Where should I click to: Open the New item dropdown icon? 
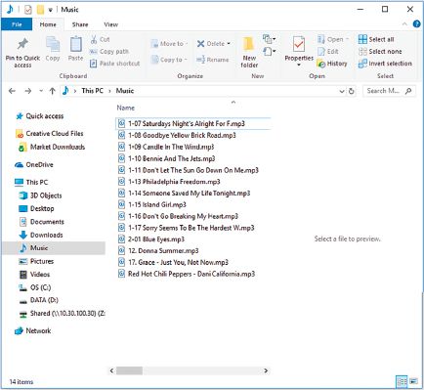270,39
